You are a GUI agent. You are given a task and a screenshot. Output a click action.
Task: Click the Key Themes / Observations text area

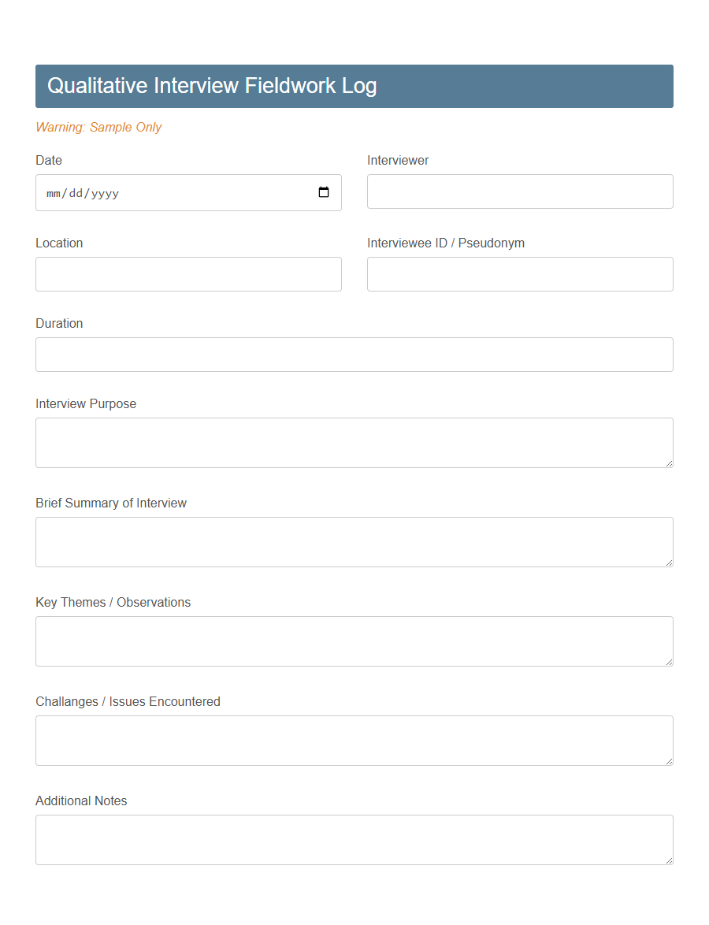(354, 641)
